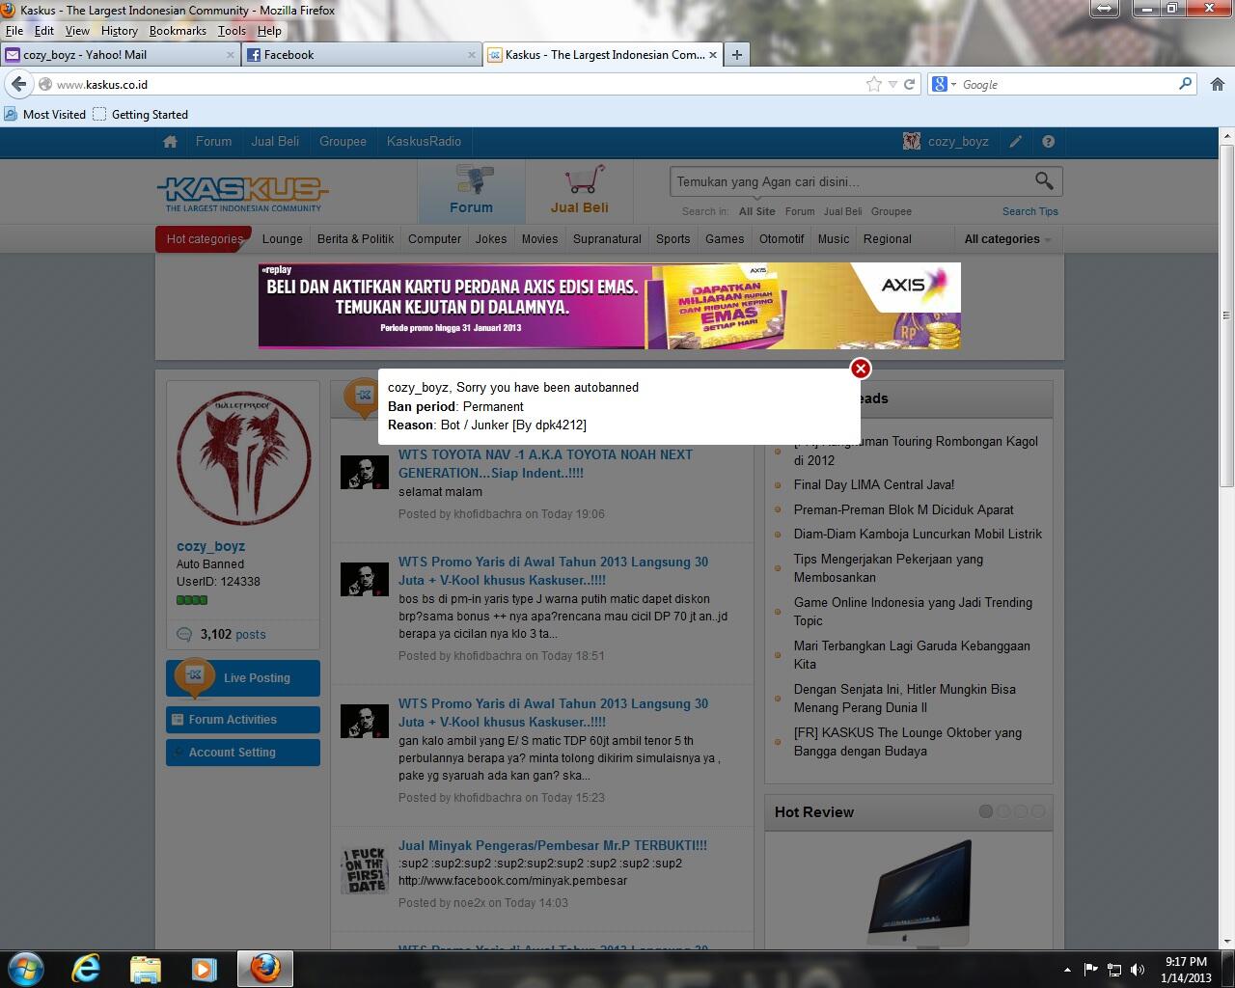Click the 3,102 posts link
1235x988 pixels.
coord(233,634)
